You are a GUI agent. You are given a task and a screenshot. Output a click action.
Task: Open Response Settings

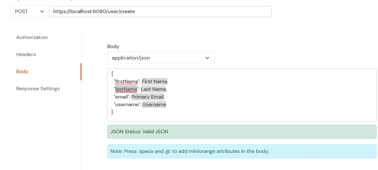coord(38,89)
